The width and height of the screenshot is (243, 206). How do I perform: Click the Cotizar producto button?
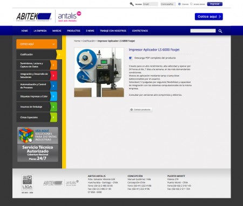point(141,110)
